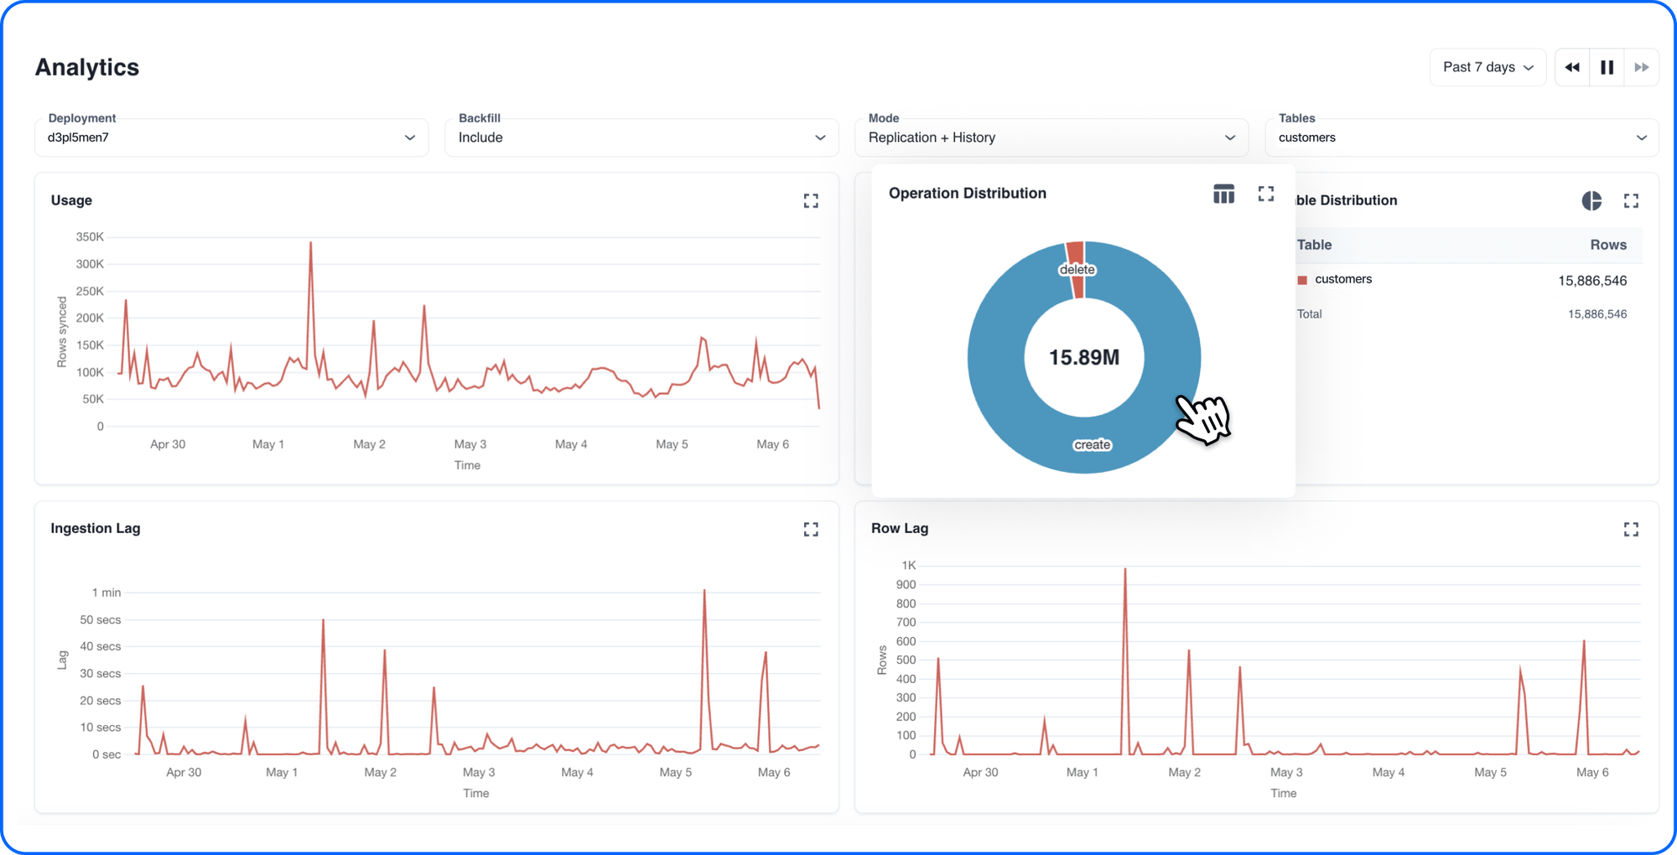Open the Past 7 days time range dropdown
This screenshot has height=855, width=1677.
click(1487, 66)
